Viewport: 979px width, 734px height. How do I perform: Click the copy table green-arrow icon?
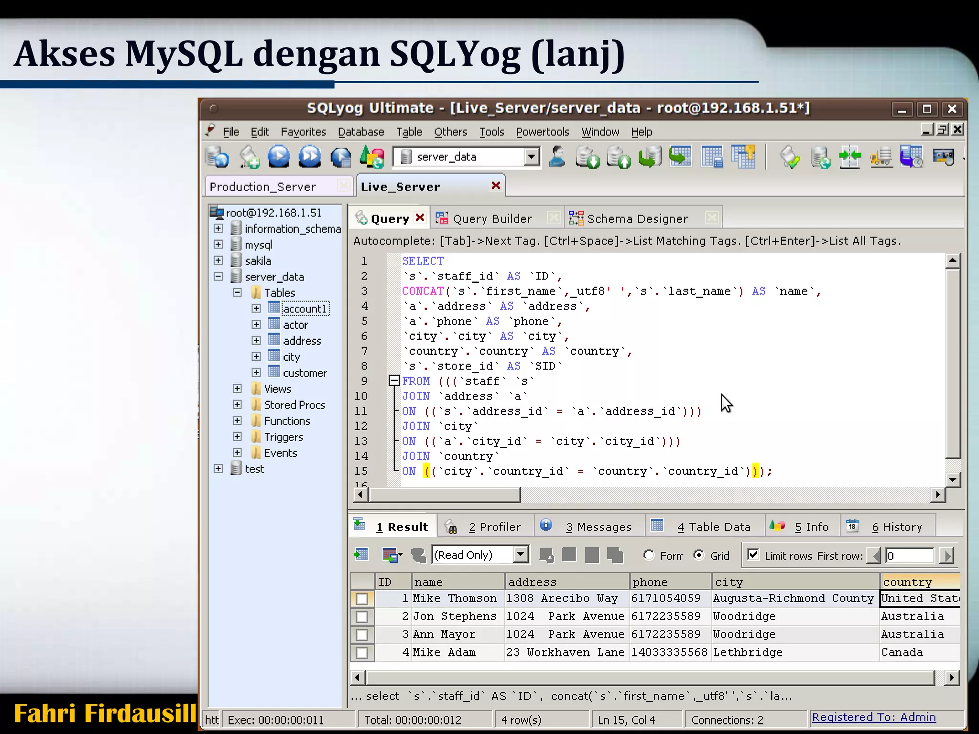point(681,157)
